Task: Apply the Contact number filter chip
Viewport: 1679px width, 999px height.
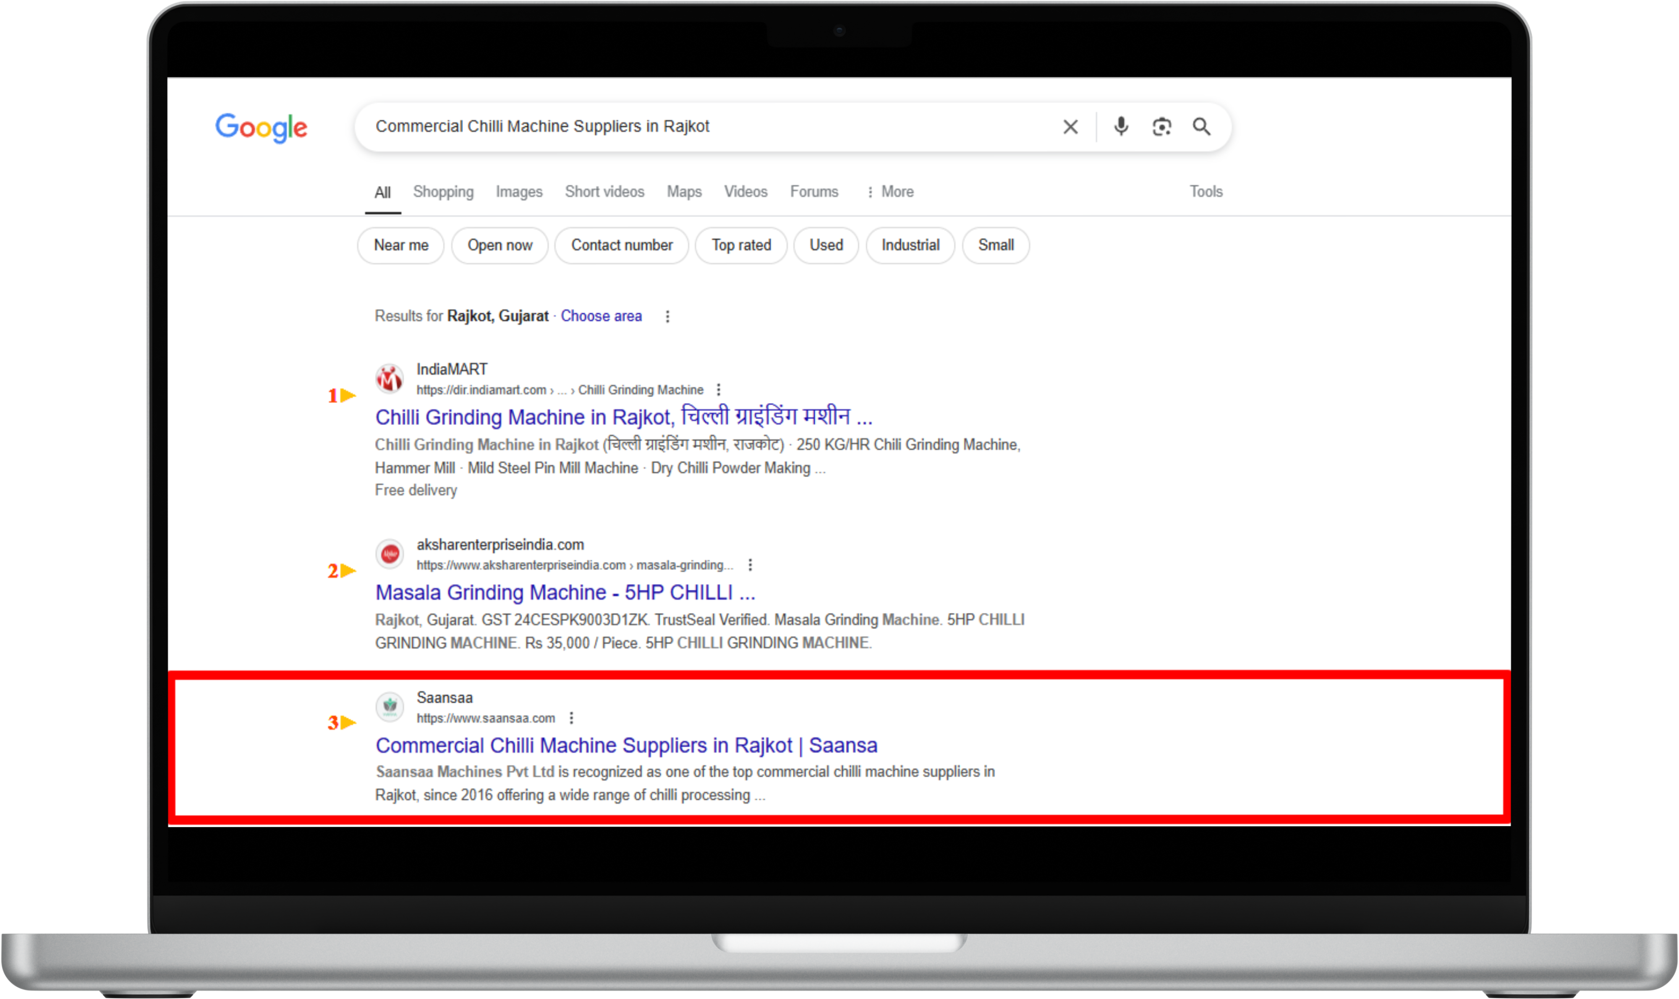Action: coord(622,245)
